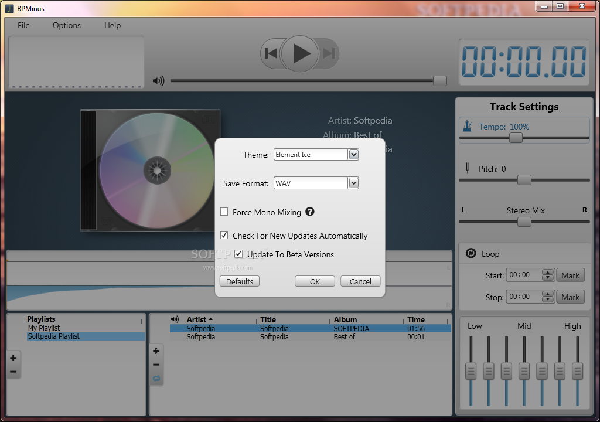Toggle the Loop circular arrow icon
This screenshot has height=422, width=600.
[471, 253]
